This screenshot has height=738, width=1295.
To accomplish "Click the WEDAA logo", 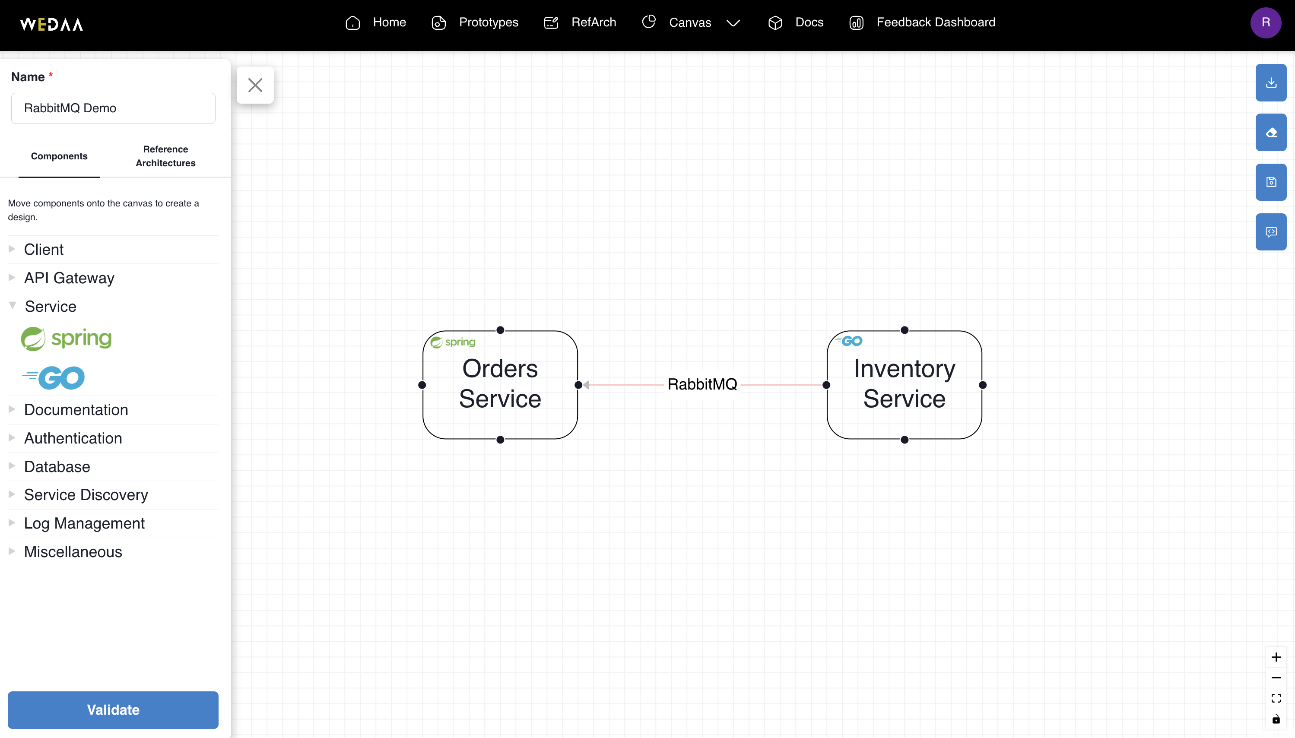I will coord(51,24).
